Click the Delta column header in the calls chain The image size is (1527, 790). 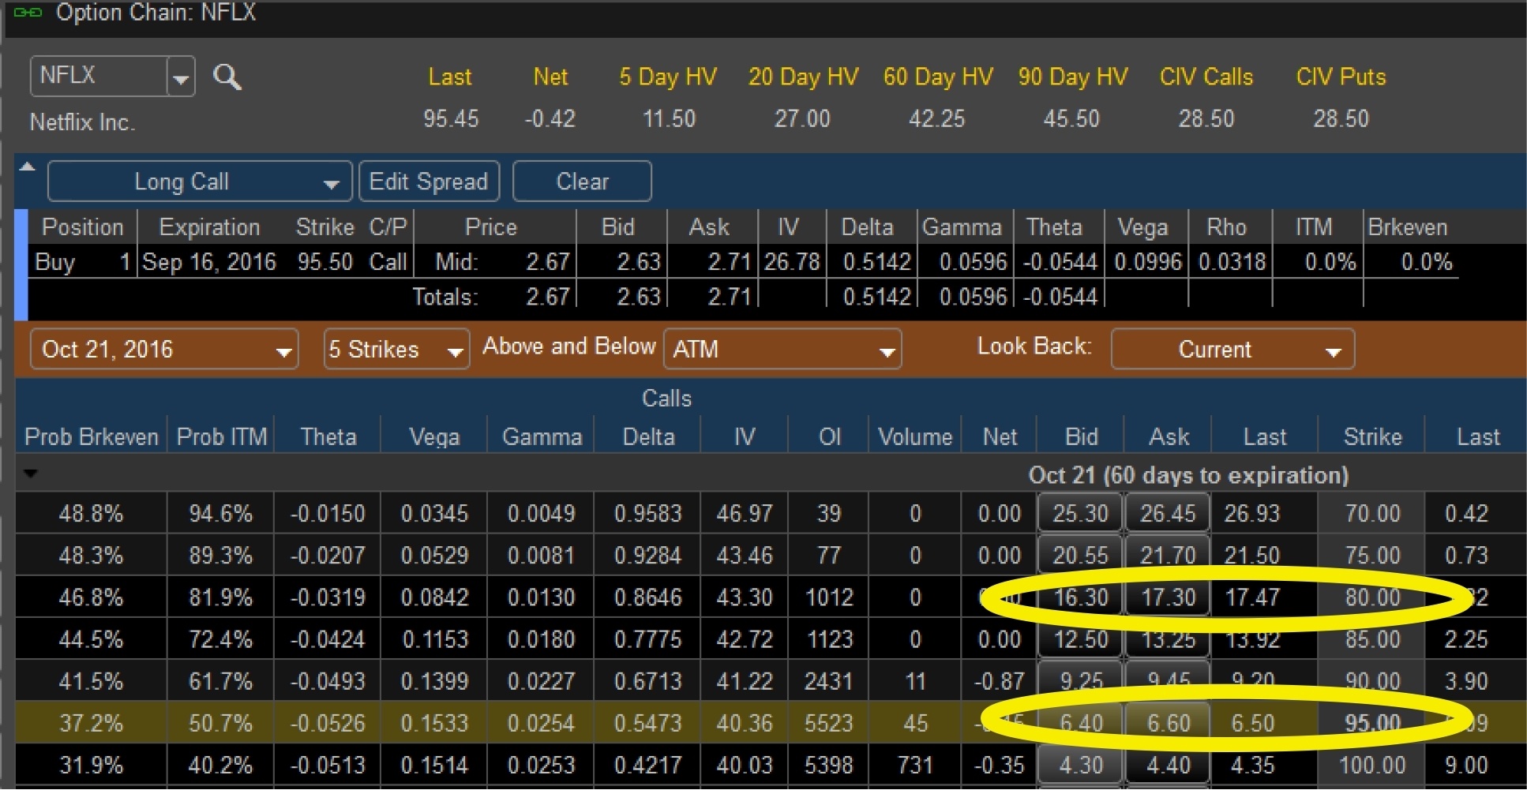tap(648, 436)
